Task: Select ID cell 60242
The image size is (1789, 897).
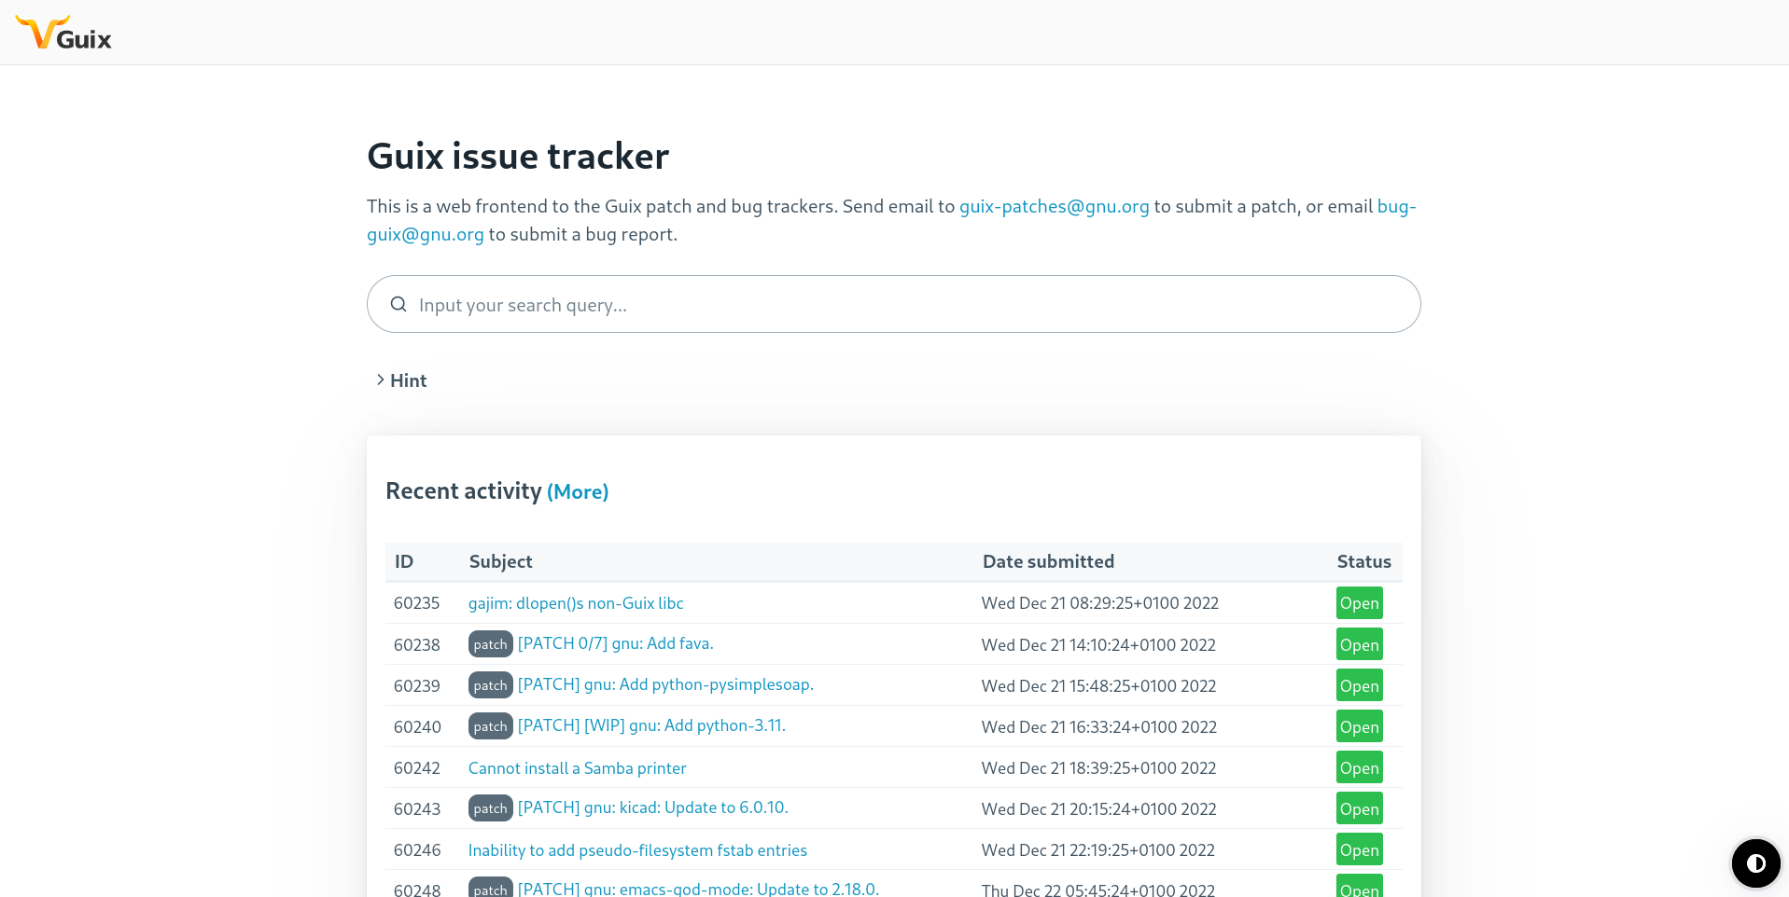Action: pyautogui.click(x=416, y=767)
